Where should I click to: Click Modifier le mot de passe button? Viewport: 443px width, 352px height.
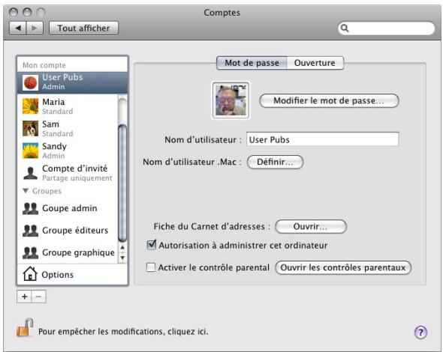click(329, 100)
